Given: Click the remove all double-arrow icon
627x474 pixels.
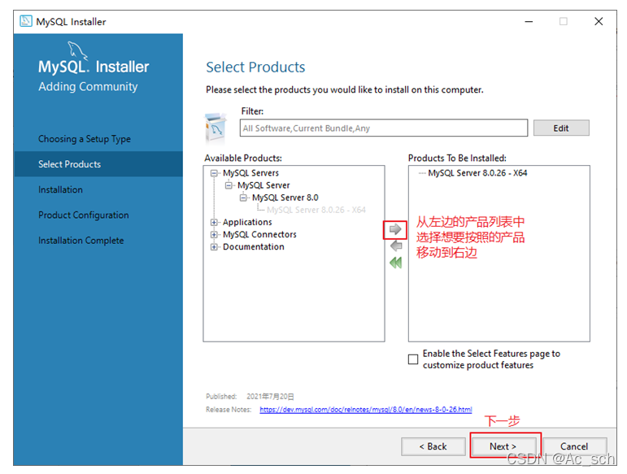Looking at the screenshot, I should [x=395, y=263].
